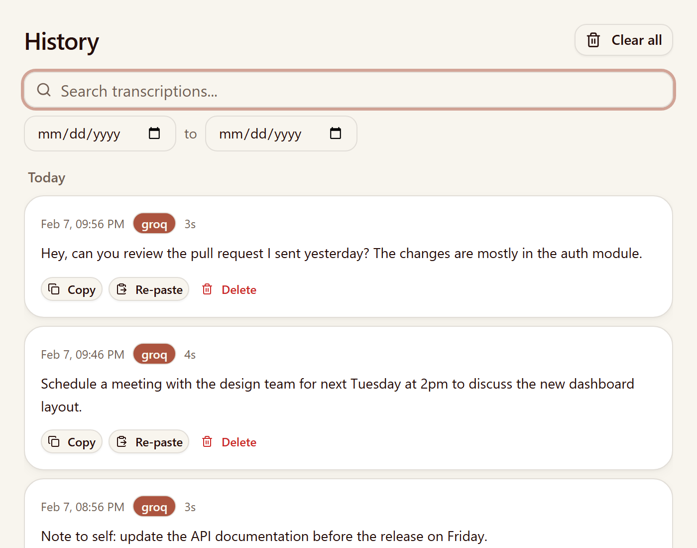Clear all transcription history

[x=624, y=40]
